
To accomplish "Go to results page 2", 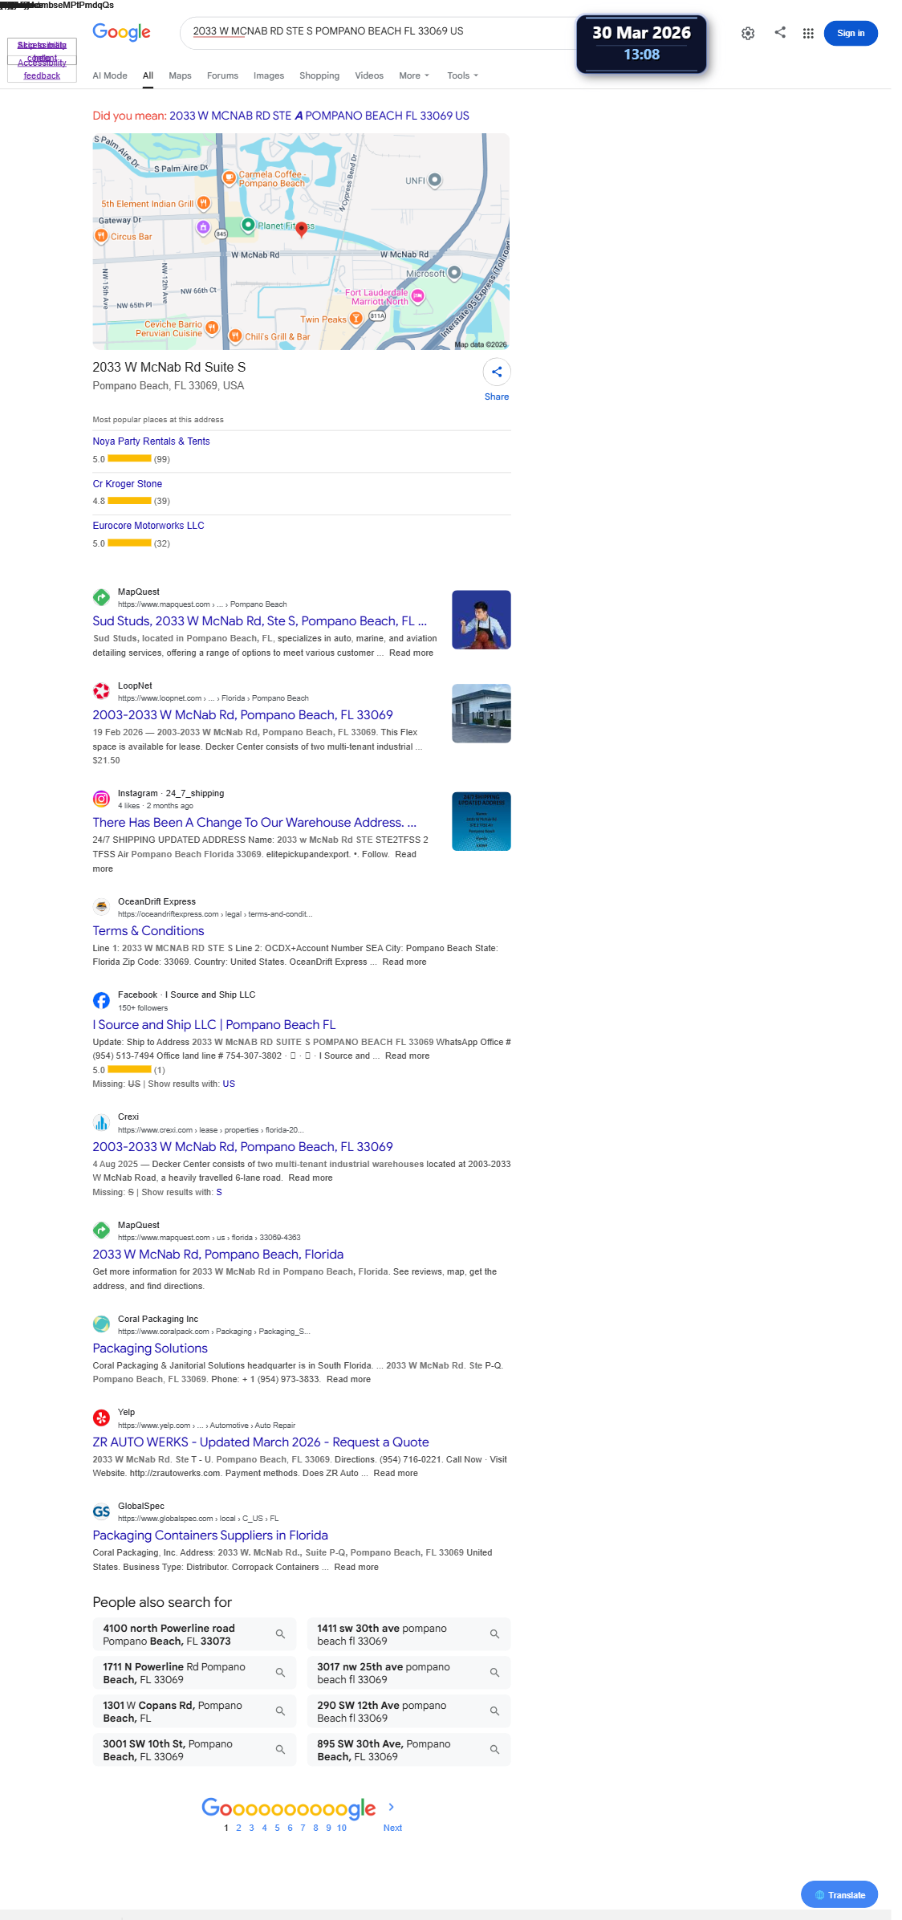I will coord(238,1828).
